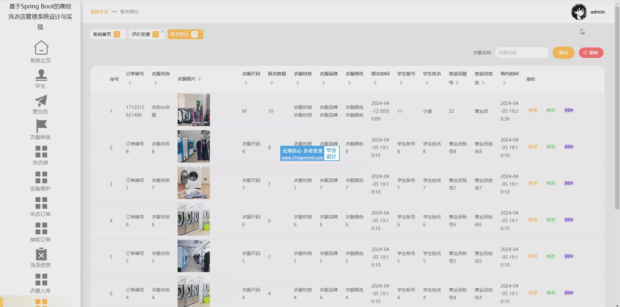This screenshot has height=307, width=620.
Task: Delete the row 1 reservation
Action: tap(569, 110)
